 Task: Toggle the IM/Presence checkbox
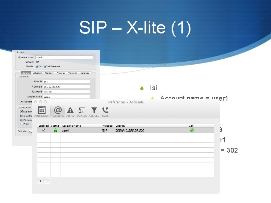click(45, 66)
